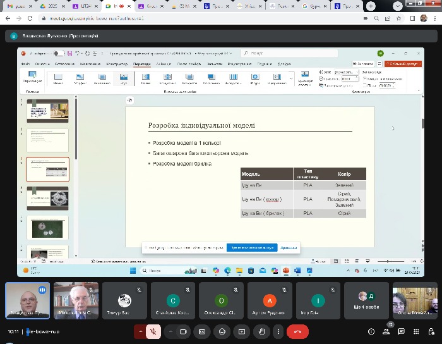This screenshot has height=344, width=442.
Task: Leave the call with red hang-up button
Action: tap(297, 331)
